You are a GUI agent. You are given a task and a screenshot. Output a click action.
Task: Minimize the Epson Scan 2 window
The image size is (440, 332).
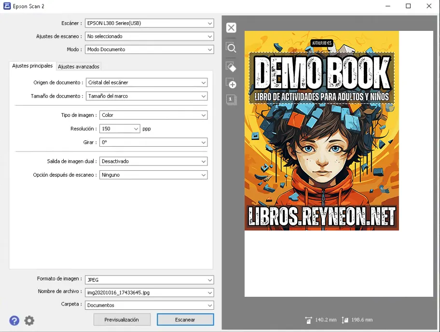388,6
